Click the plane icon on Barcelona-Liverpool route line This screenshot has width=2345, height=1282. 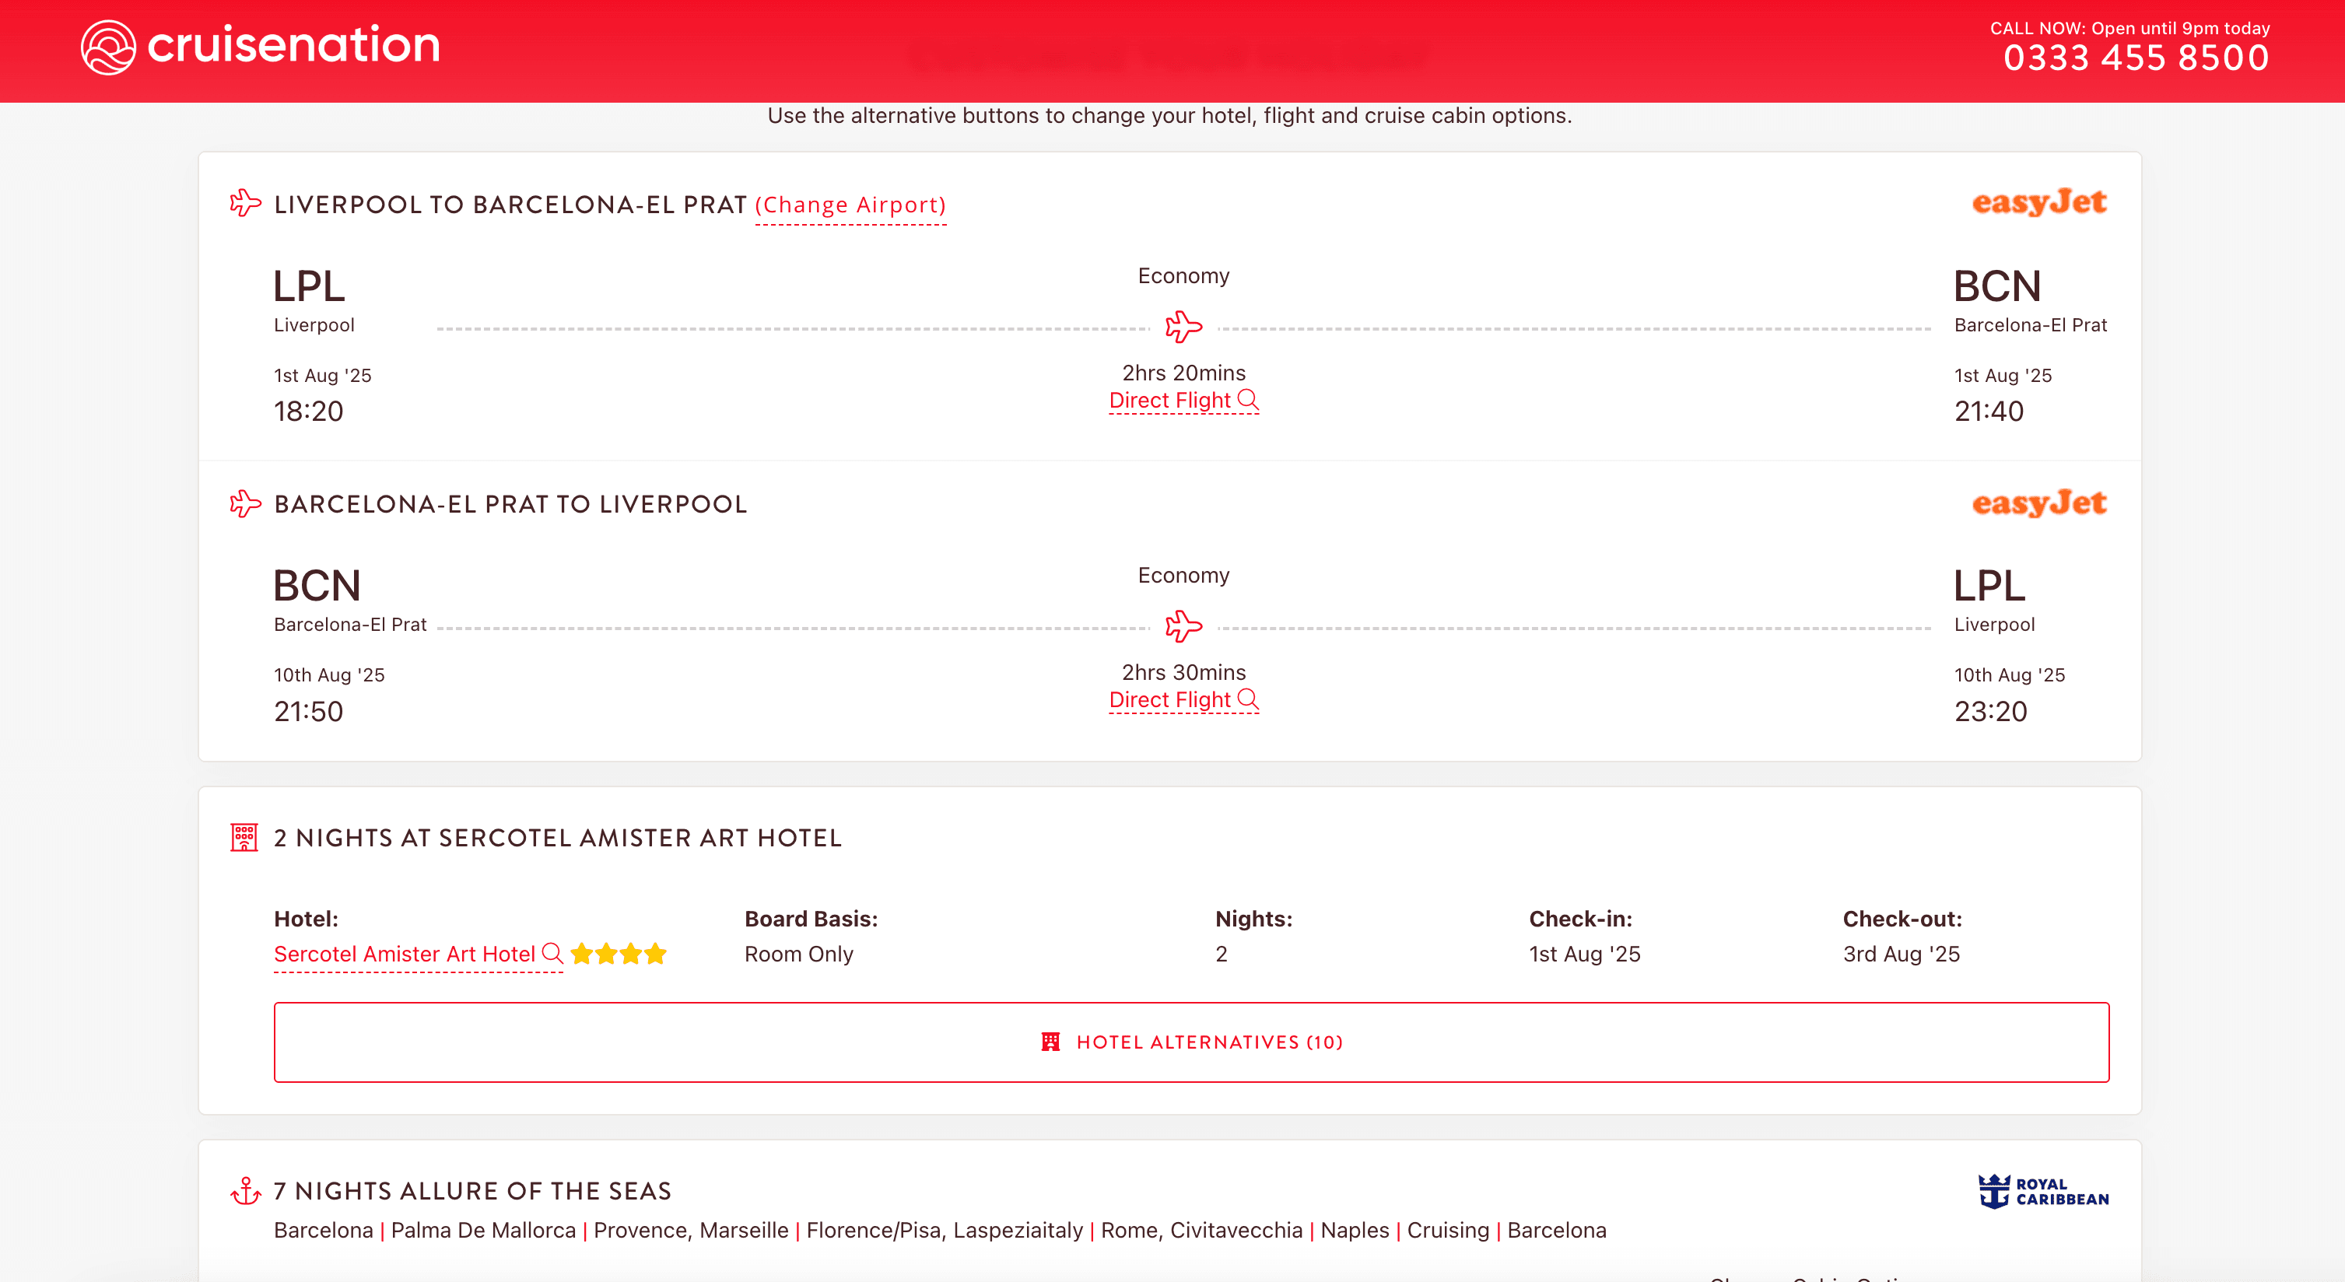click(1183, 626)
